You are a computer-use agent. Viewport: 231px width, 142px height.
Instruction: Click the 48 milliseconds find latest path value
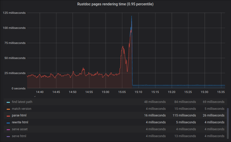point(155,102)
